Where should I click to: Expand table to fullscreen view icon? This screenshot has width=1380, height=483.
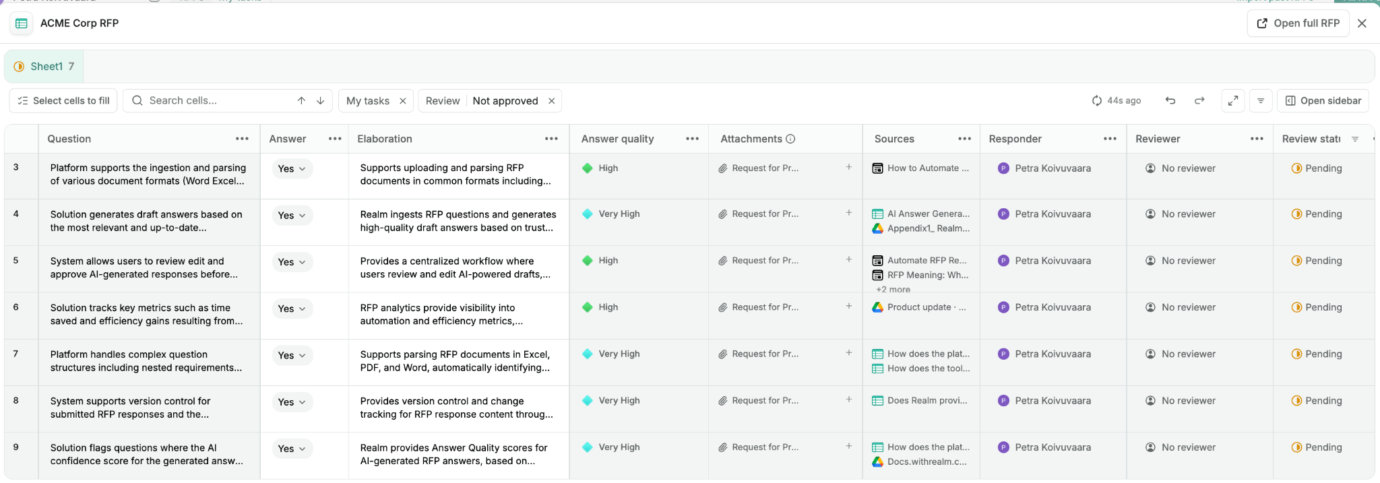(1233, 100)
